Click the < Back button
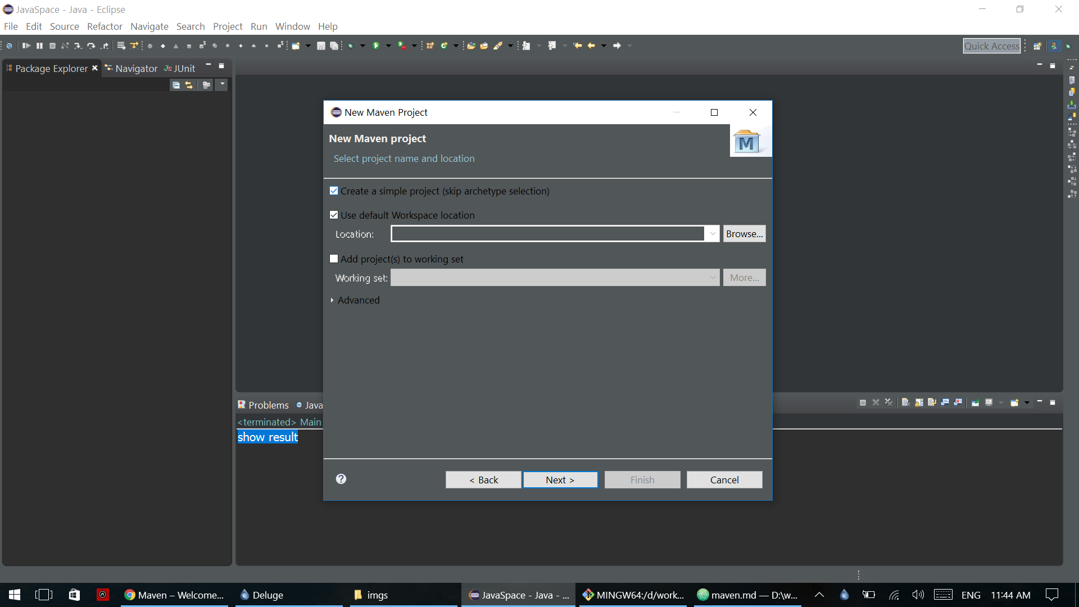Screen dimensions: 1079x607 pyautogui.click(x=483, y=480)
